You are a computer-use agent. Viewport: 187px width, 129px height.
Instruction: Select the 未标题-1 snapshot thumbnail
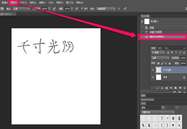[x=147, y=21]
